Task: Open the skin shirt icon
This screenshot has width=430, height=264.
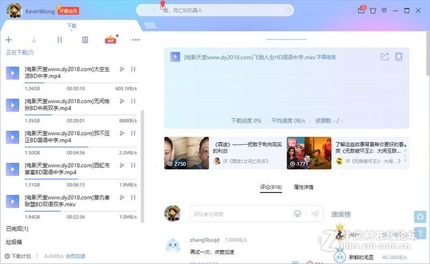Action: click(373, 10)
